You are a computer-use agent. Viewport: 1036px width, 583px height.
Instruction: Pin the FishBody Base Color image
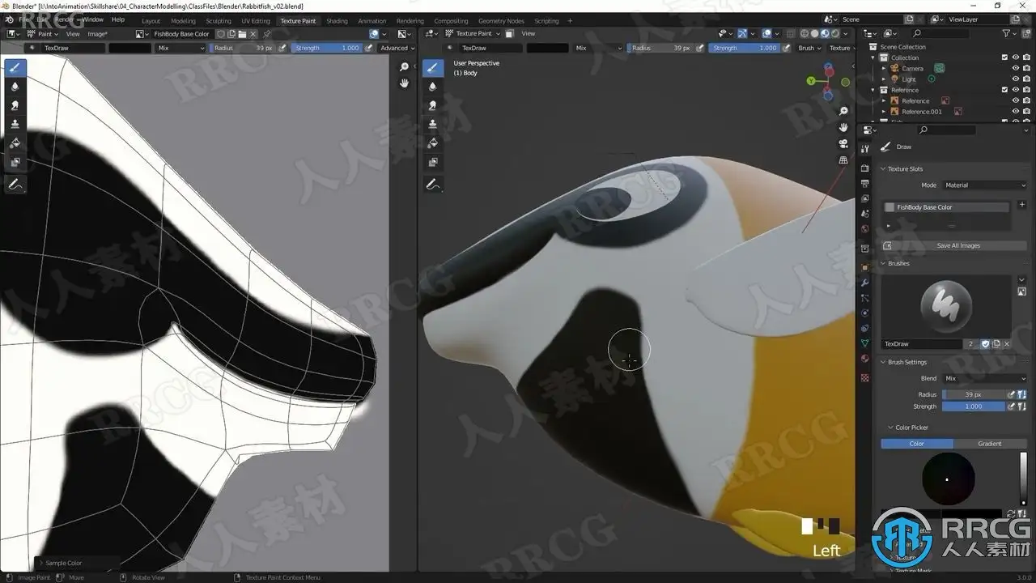(267, 34)
